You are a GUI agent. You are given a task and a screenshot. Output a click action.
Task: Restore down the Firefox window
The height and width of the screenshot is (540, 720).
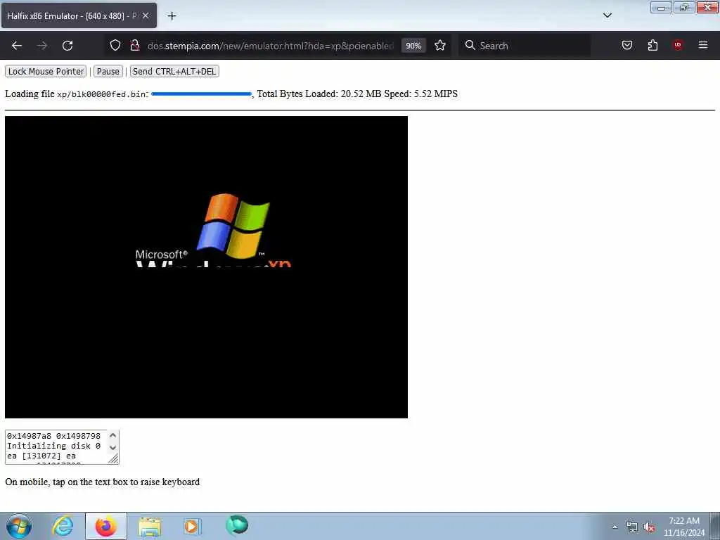683,7
